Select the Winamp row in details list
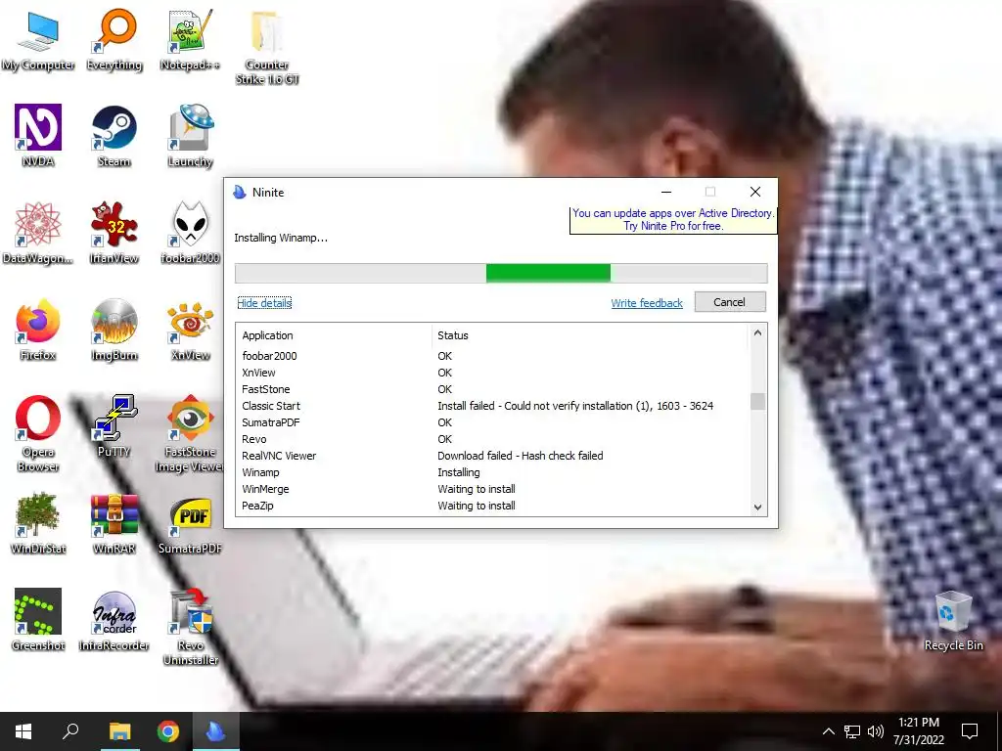Viewport: 1002px width, 751px height. point(492,472)
